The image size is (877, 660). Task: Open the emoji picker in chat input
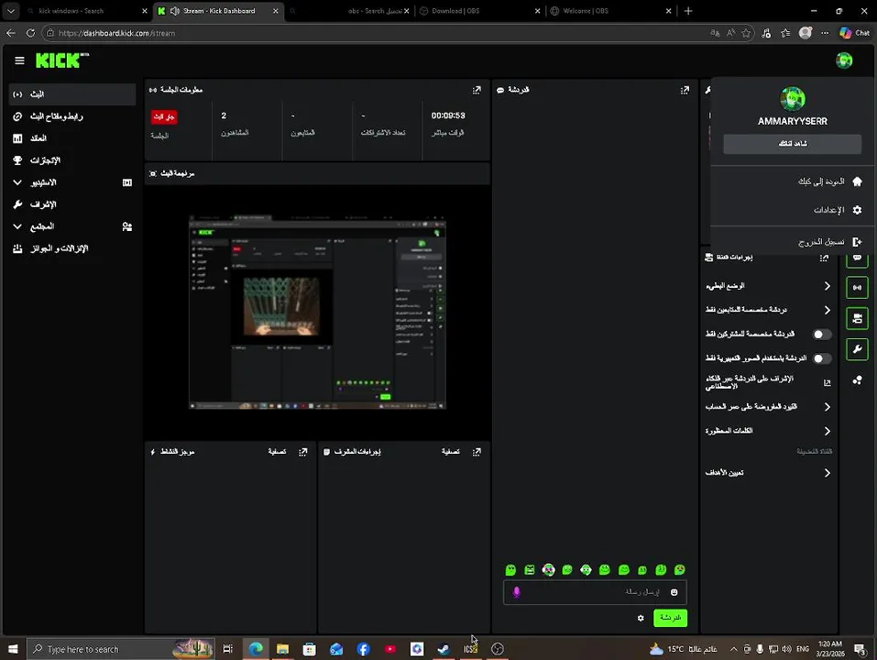pos(674,592)
